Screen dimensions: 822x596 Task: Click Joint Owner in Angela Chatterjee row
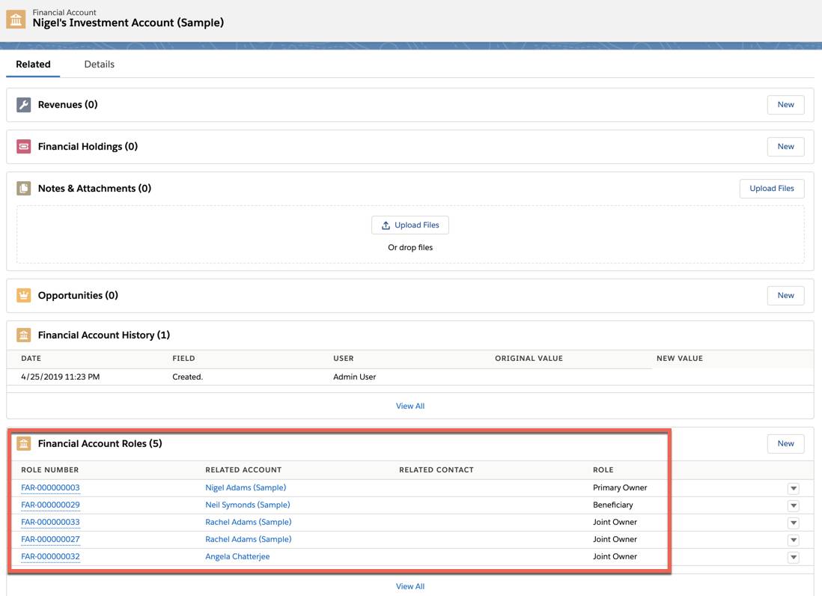(615, 556)
